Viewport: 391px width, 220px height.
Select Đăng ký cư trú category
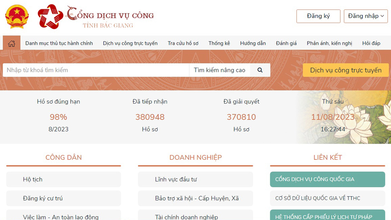(64, 199)
